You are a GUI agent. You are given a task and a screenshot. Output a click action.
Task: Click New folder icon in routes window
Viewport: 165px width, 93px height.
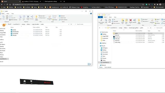[36, 18]
